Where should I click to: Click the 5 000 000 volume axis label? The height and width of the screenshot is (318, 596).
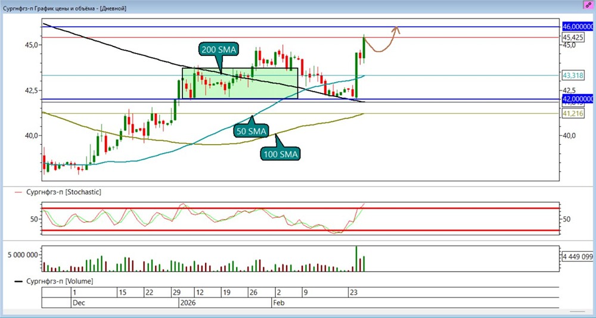23,255
